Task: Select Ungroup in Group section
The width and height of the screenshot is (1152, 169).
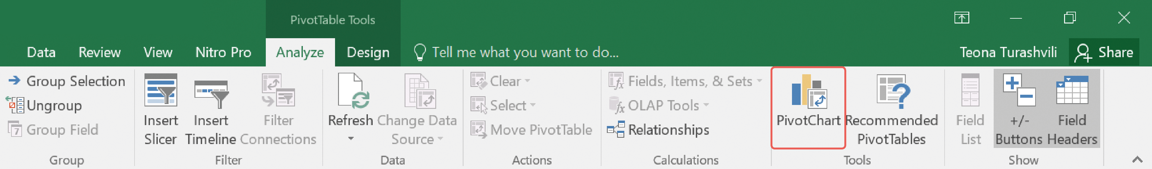Action: click(44, 106)
